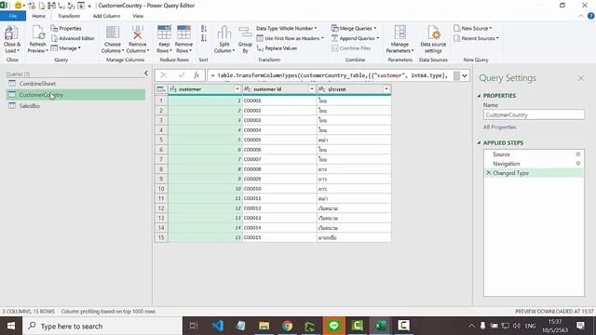Open the third column filter dropdown
Screen dimensions: 596x335
pyautogui.click(x=386, y=89)
